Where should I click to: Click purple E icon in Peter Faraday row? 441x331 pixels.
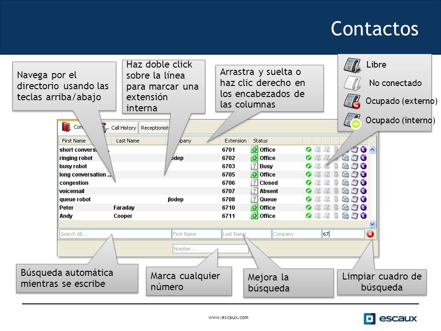(x=364, y=208)
